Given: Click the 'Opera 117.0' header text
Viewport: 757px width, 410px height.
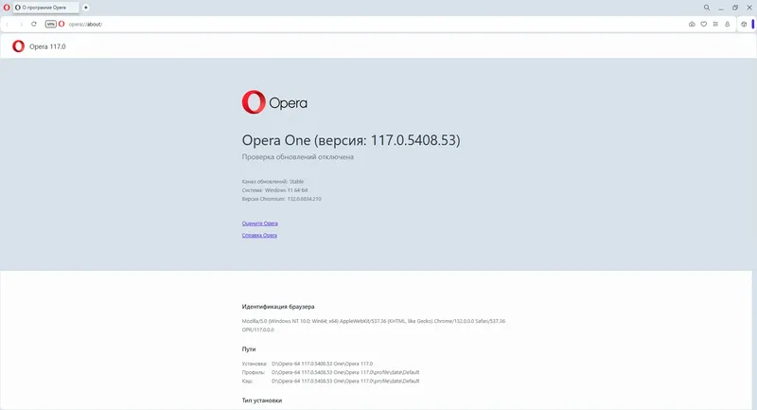Looking at the screenshot, I should (47, 46).
